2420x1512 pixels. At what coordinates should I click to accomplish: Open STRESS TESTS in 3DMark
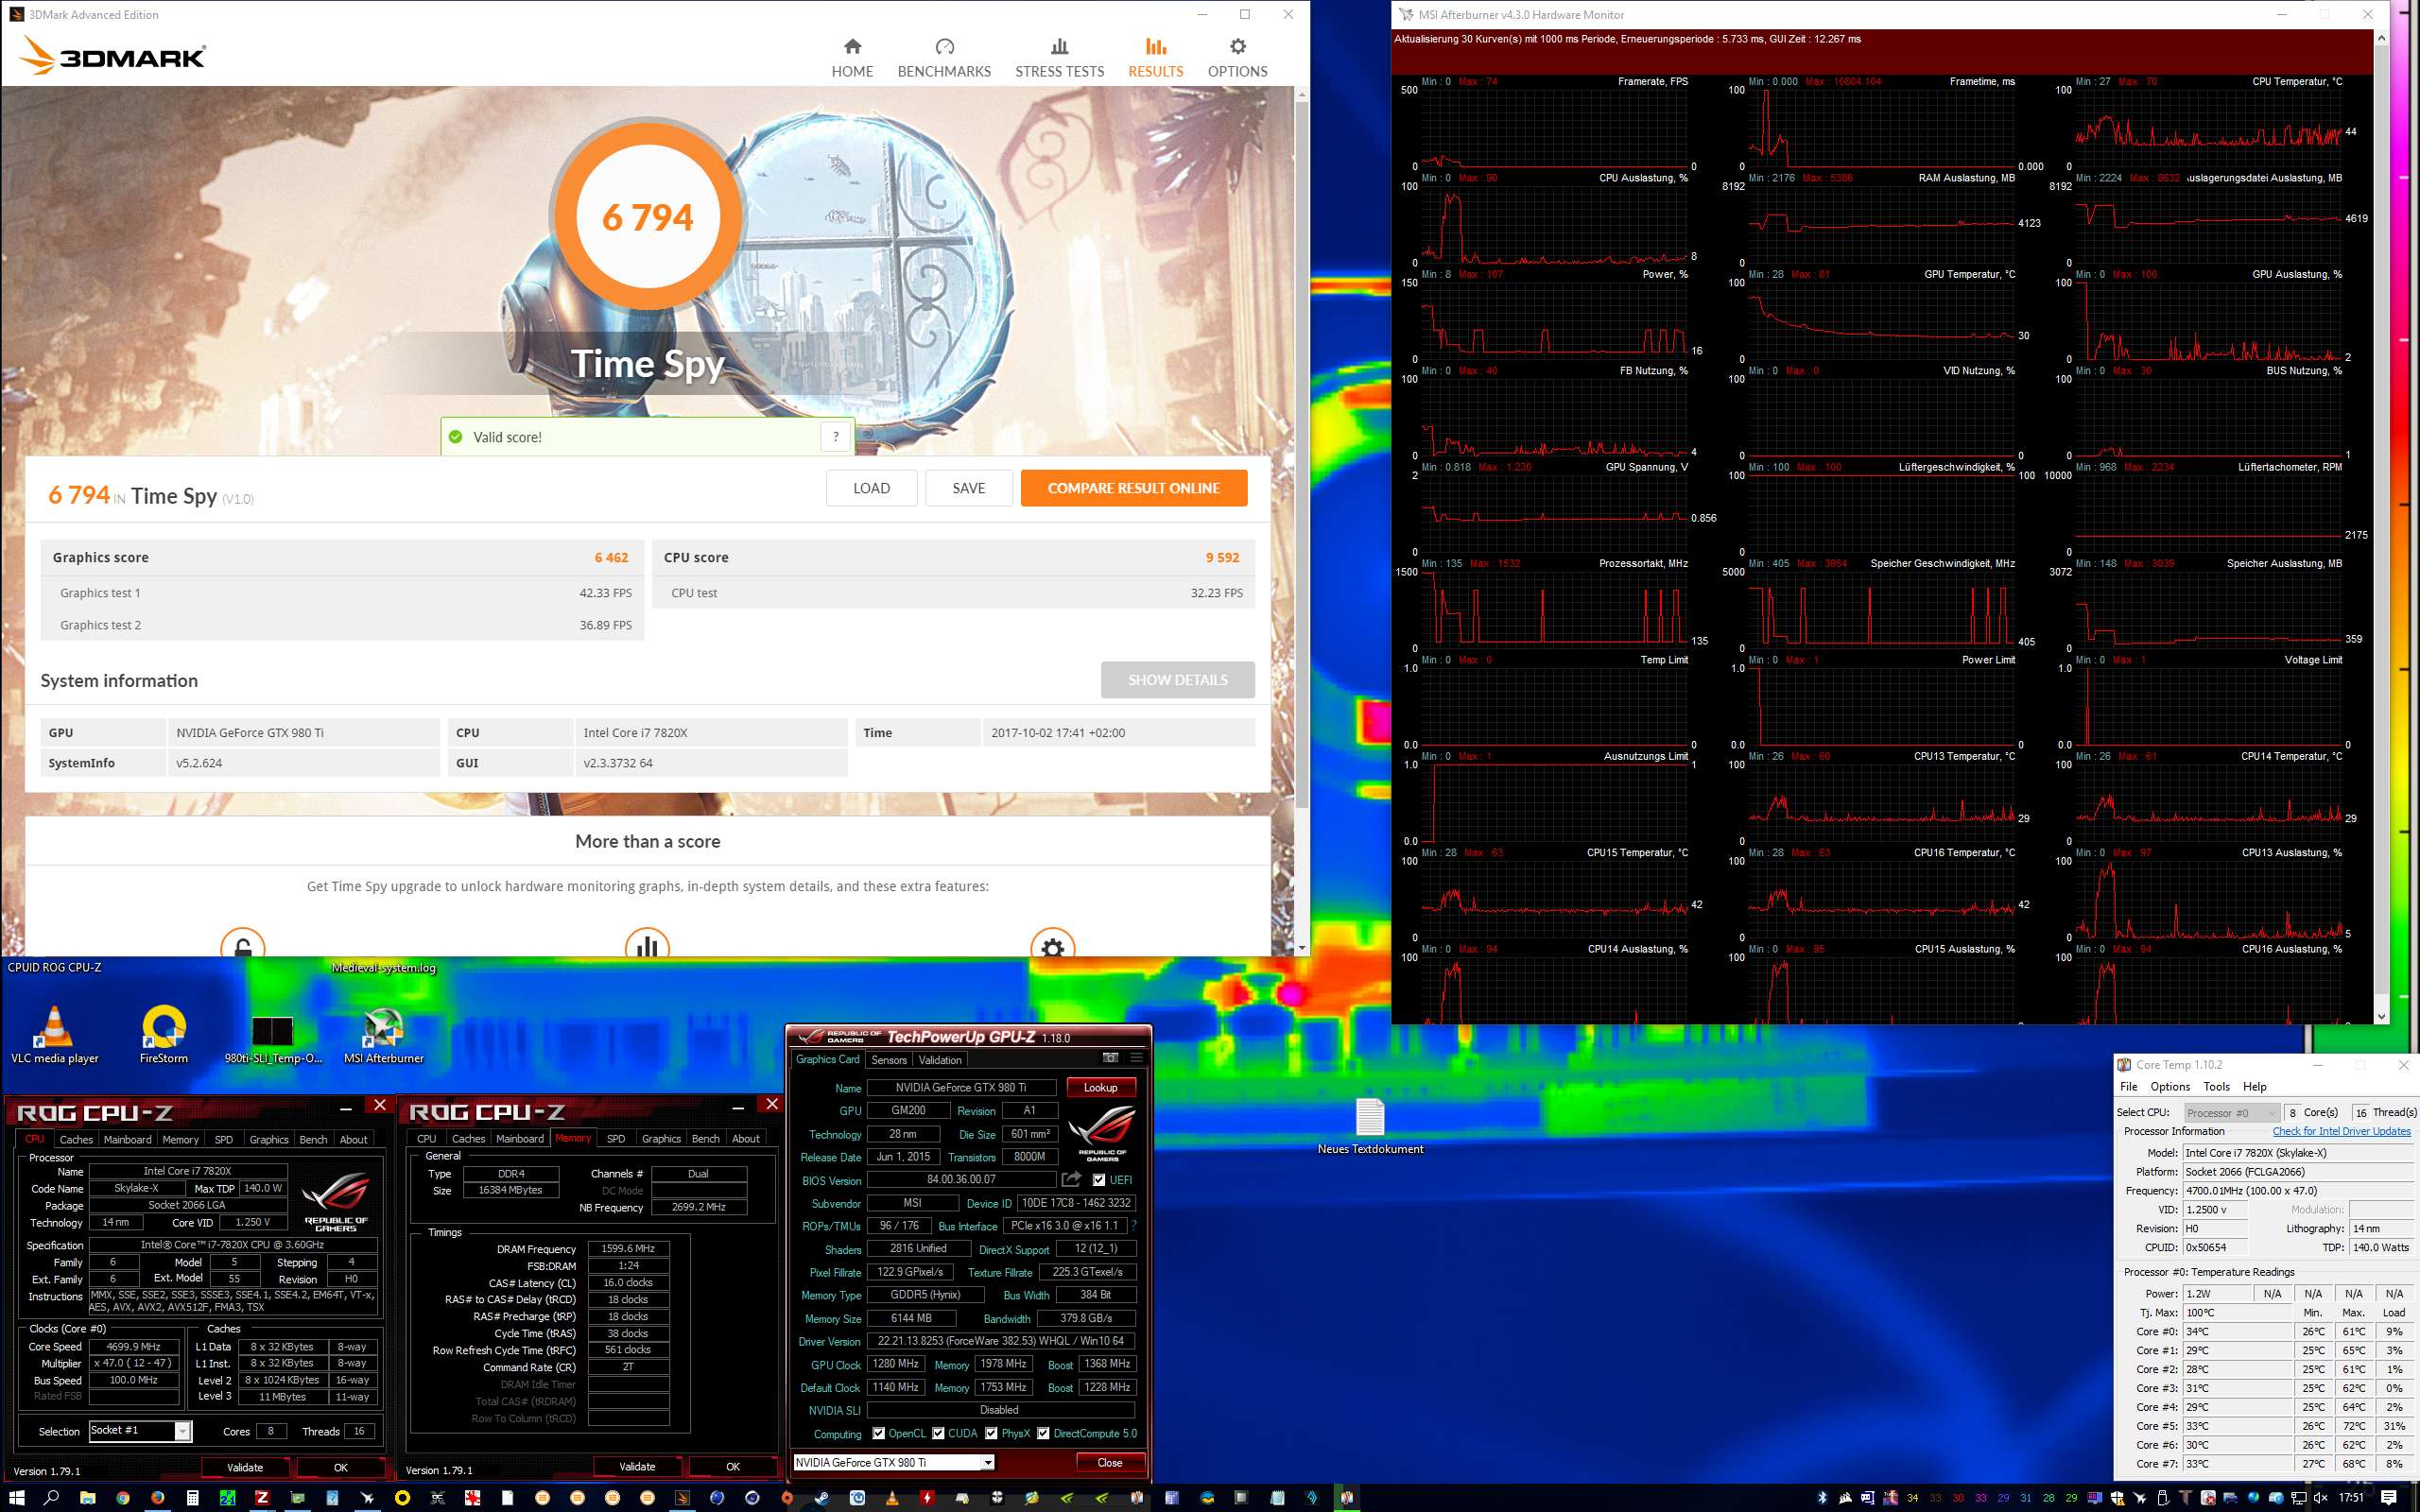coord(1059,58)
